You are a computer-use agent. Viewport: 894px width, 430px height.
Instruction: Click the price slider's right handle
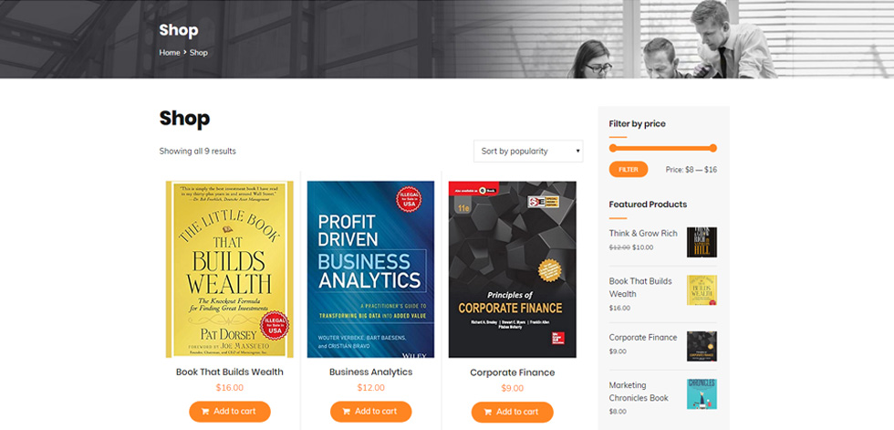712,148
